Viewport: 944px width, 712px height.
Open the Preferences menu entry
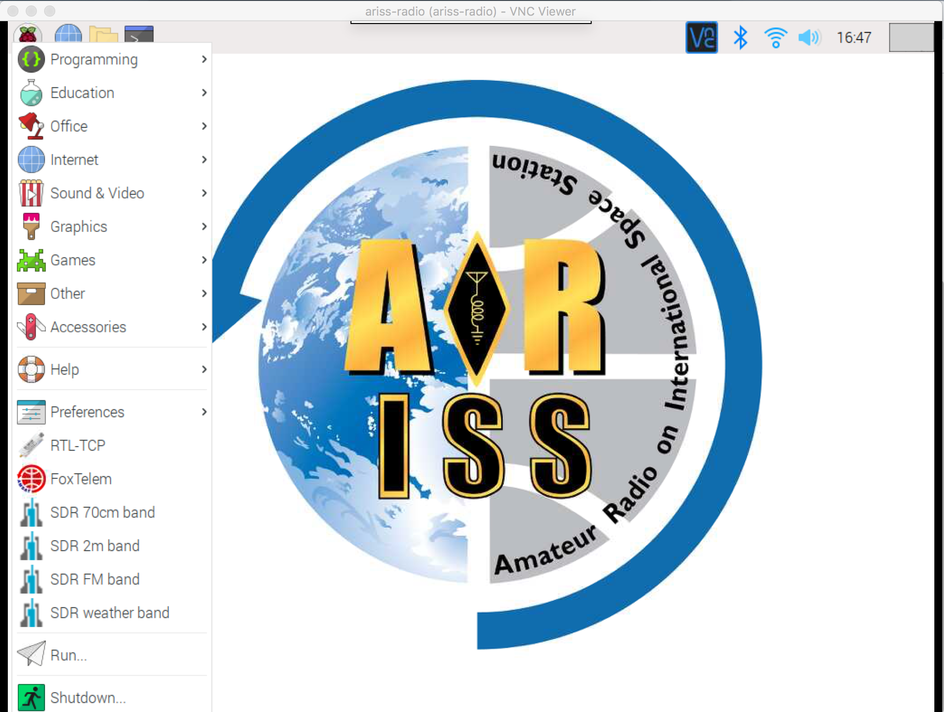[x=112, y=412]
